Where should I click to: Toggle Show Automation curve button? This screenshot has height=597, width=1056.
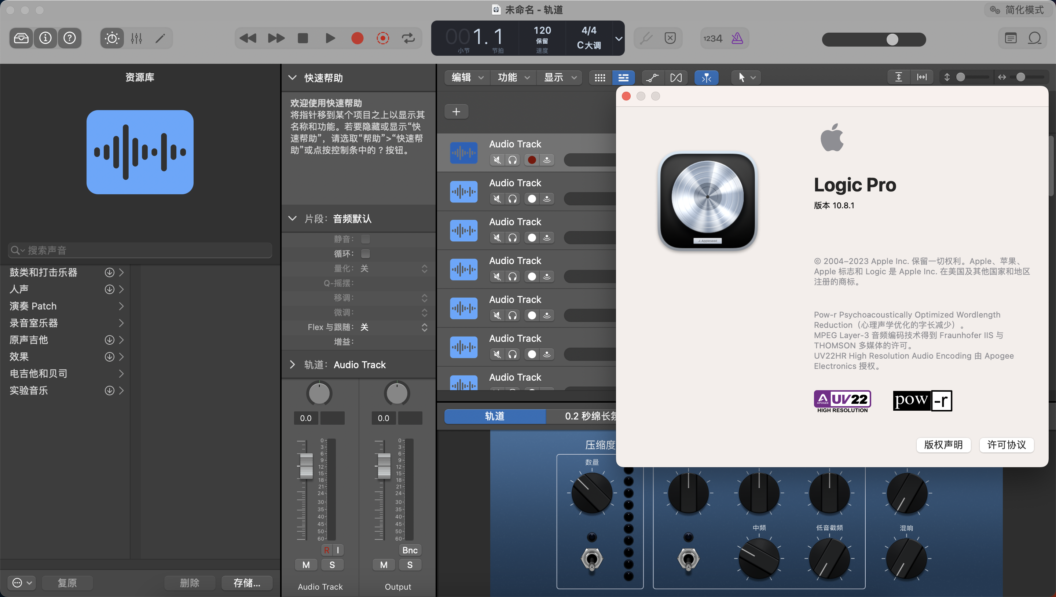click(652, 77)
